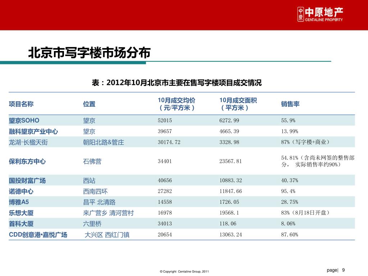
Task: Select area value 11847.66
Action: [x=230, y=191]
